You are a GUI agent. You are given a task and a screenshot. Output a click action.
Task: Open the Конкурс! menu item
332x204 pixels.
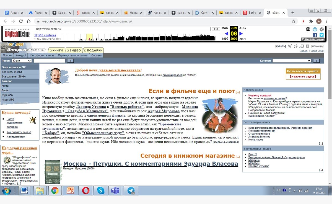[20, 55]
